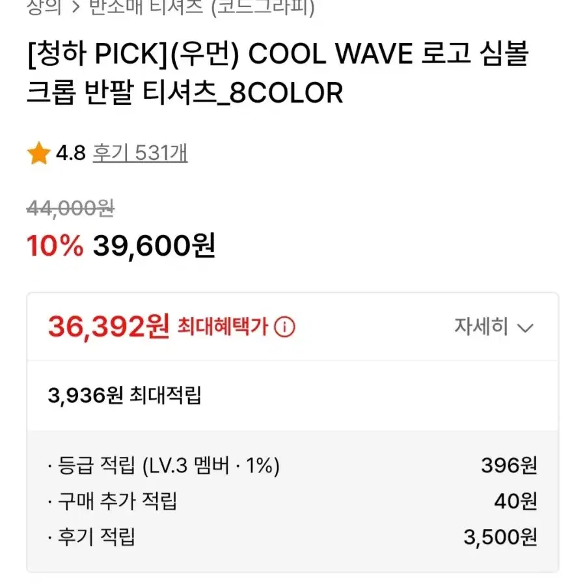Screen dimensions: 585x585
Task: Click the 36,392원 maximum benefit price
Action: [x=109, y=327]
